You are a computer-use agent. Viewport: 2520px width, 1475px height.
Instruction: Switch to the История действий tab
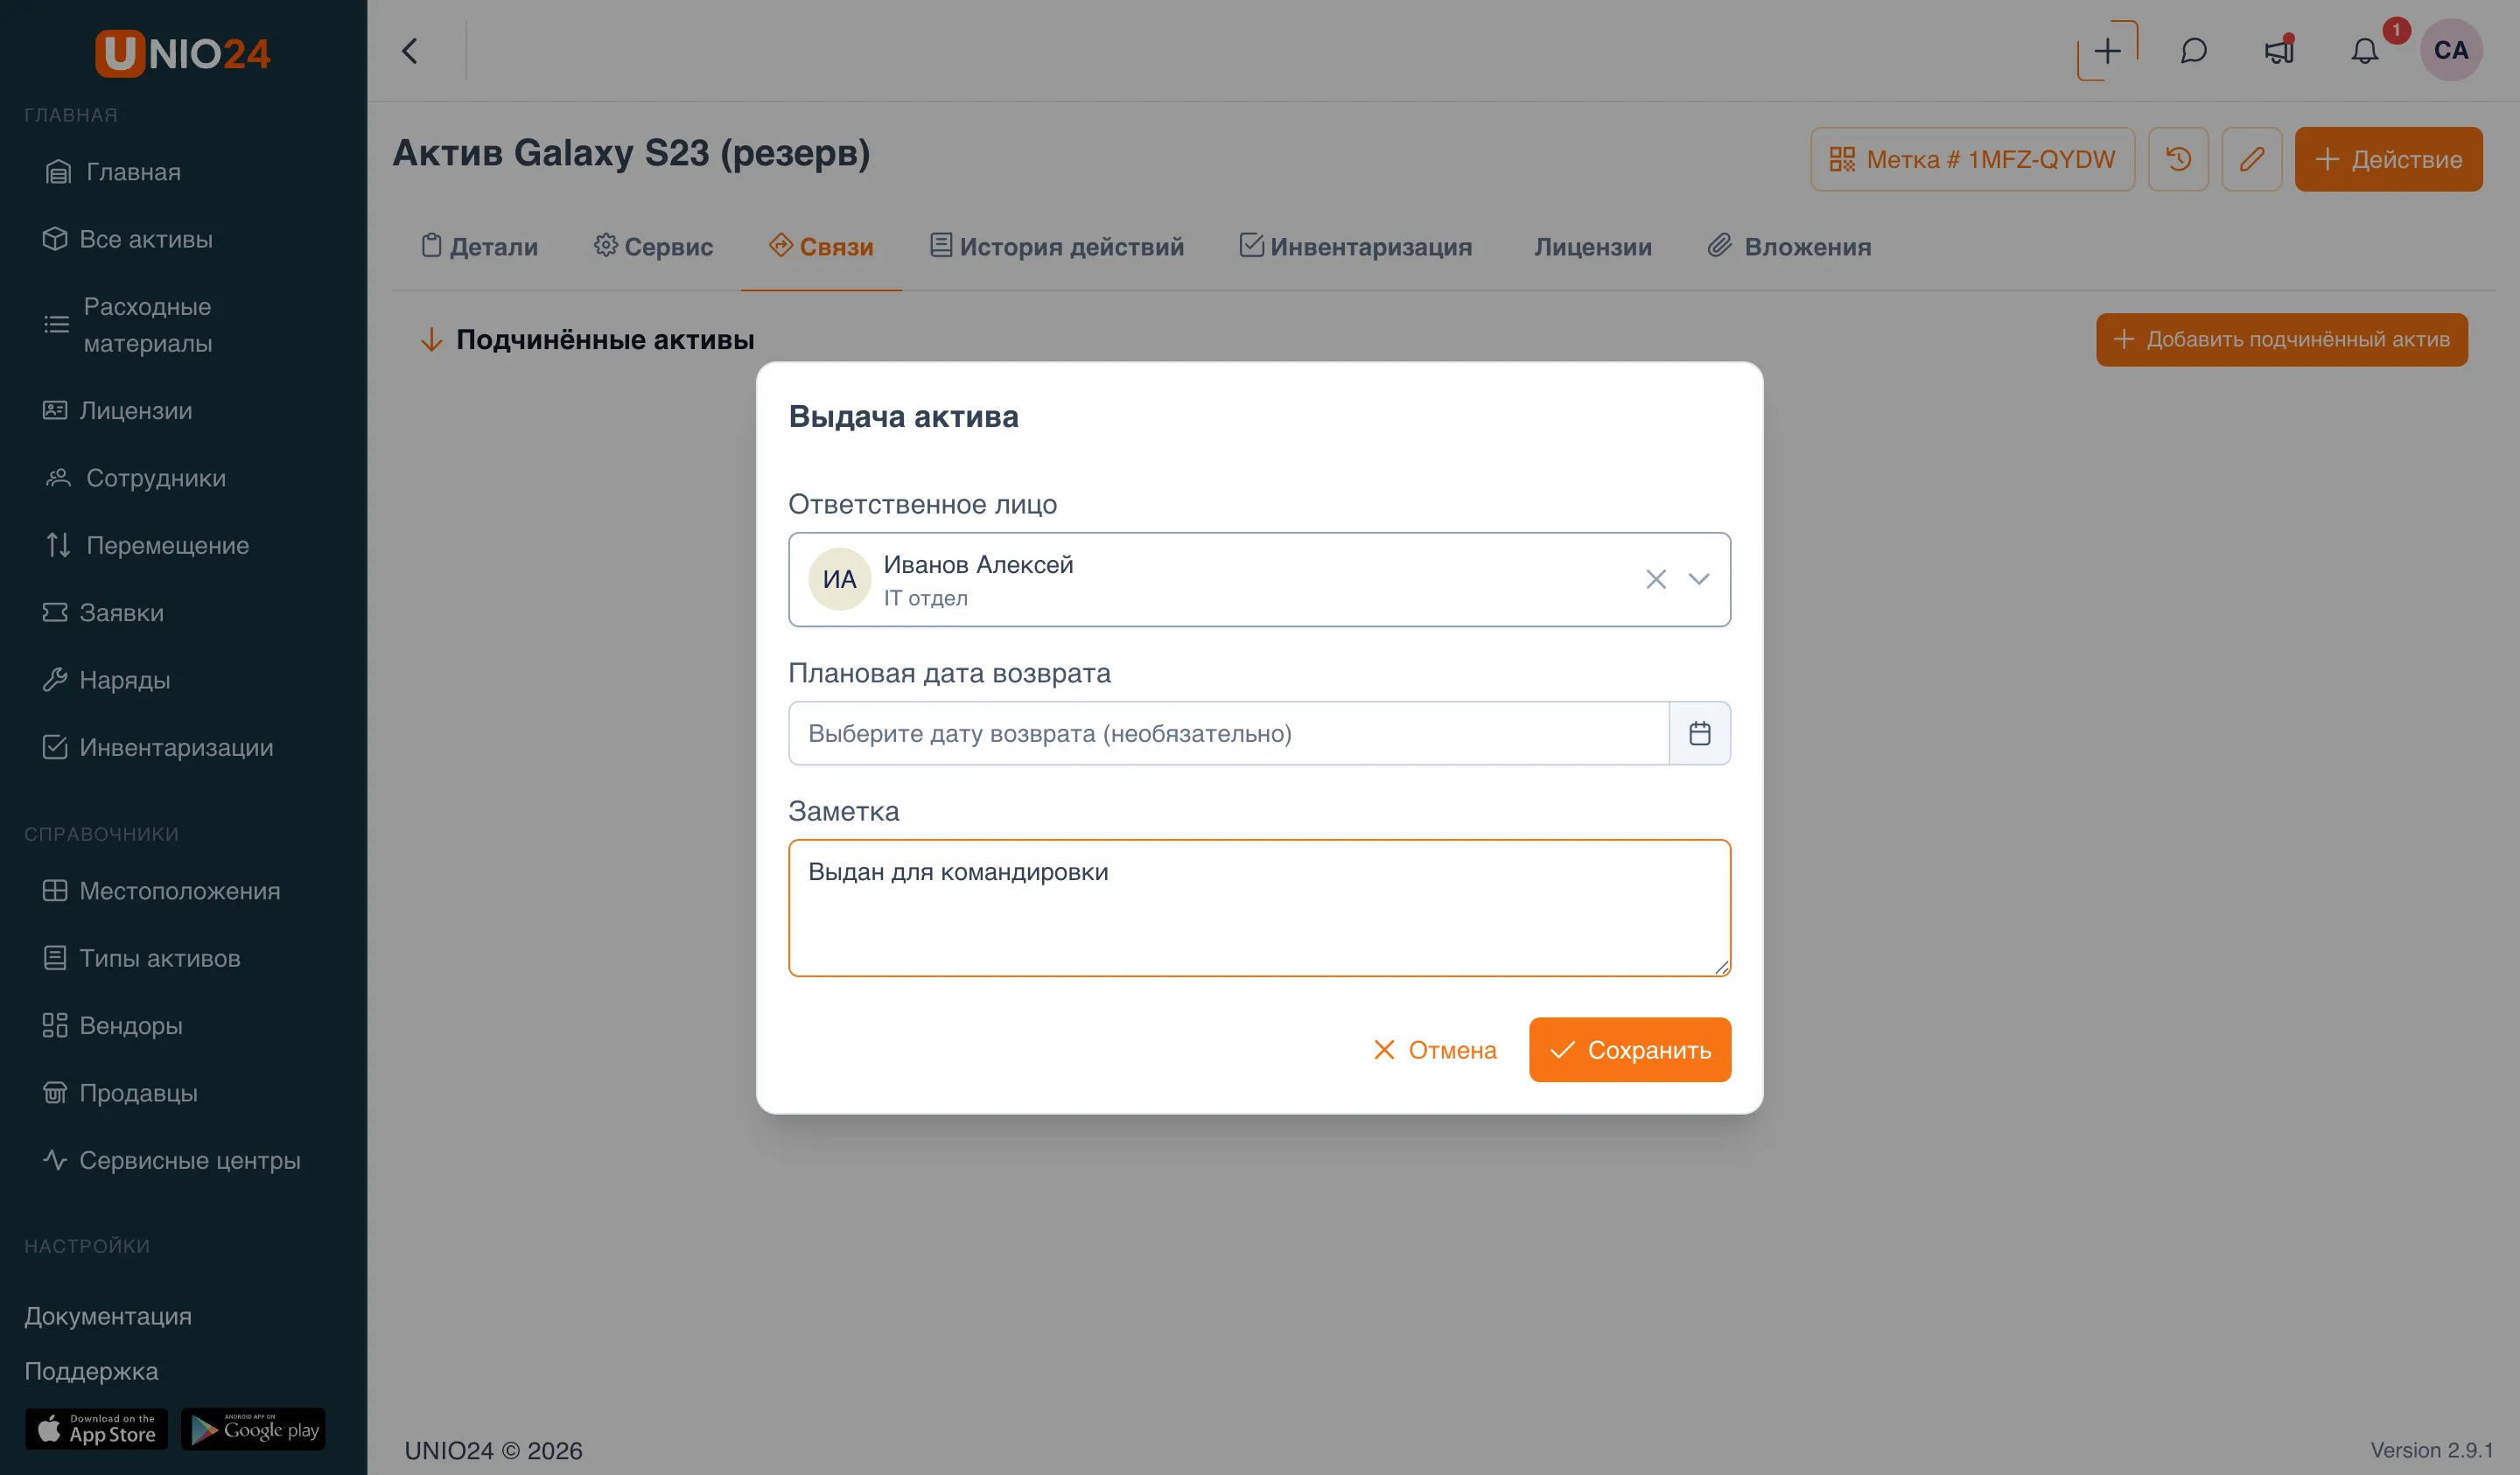[1056, 246]
